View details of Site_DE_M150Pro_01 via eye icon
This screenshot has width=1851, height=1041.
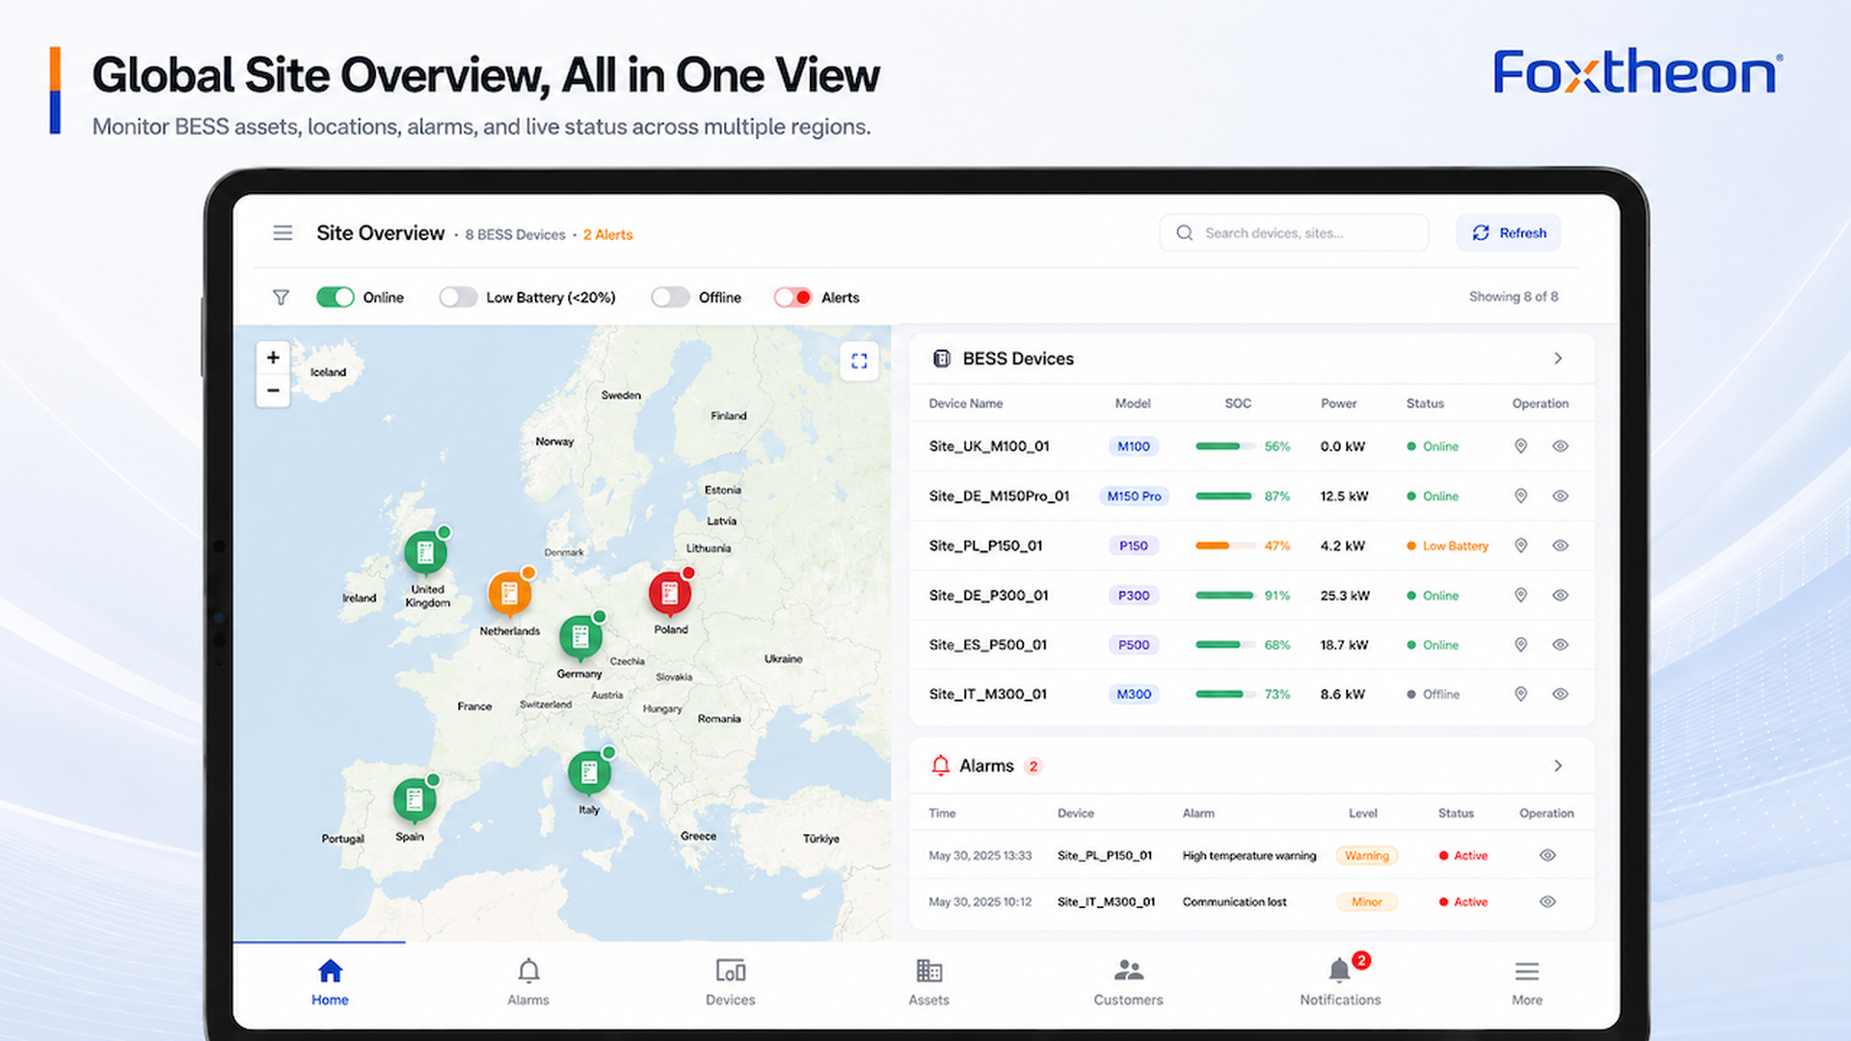[1560, 496]
